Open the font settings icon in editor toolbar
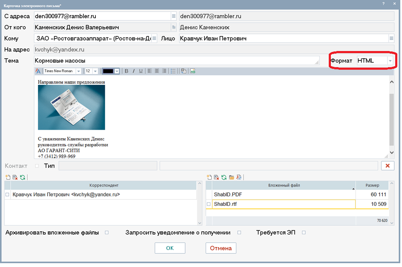Screen dimensions: 402x267 [x=38, y=71]
